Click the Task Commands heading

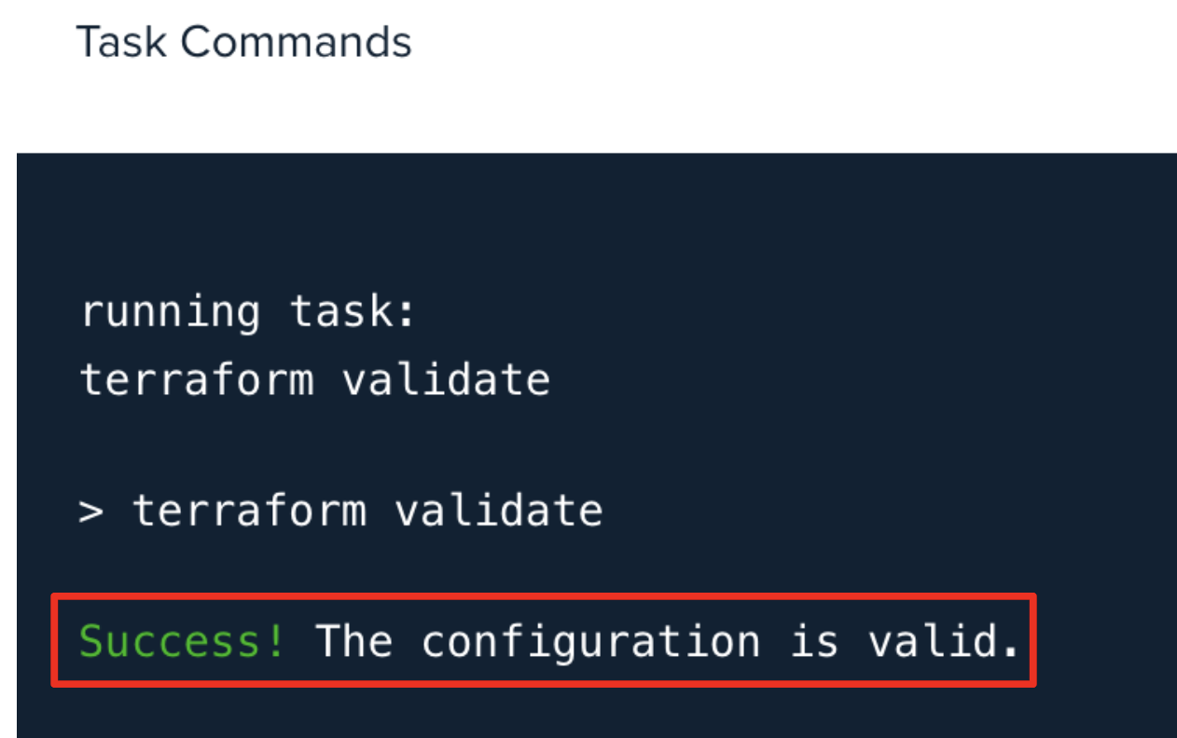[242, 43]
